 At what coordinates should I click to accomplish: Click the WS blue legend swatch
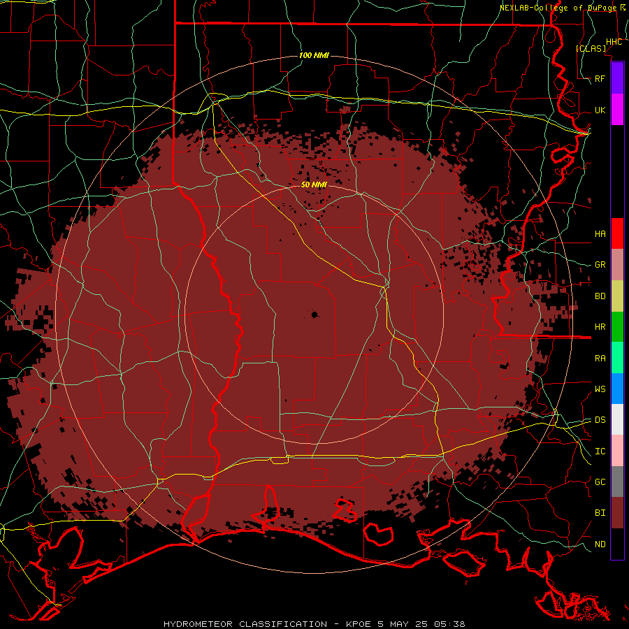(x=617, y=389)
